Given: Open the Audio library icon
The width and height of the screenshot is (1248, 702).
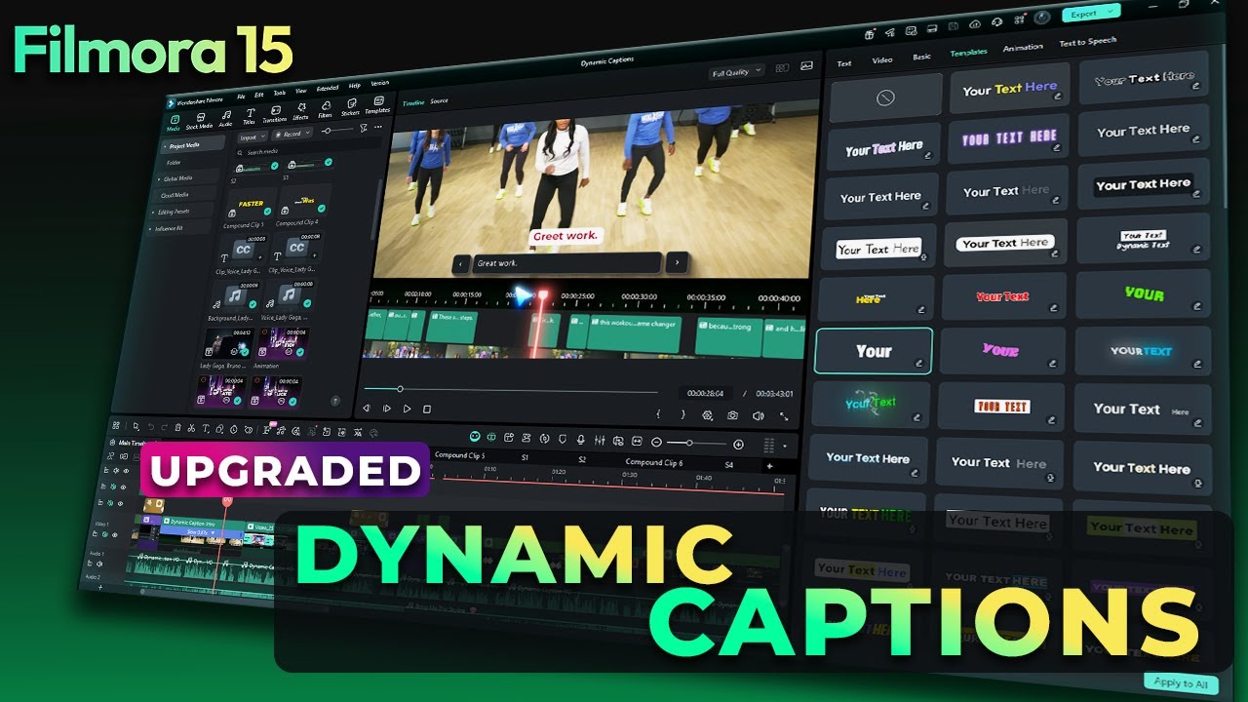Looking at the screenshot, I should click(226, 115).
